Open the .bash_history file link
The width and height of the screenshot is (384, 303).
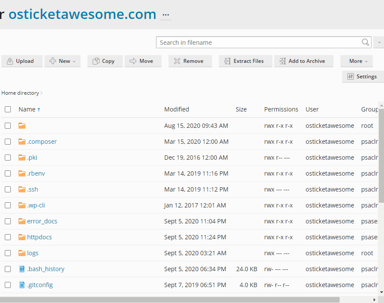coord(46,269)
